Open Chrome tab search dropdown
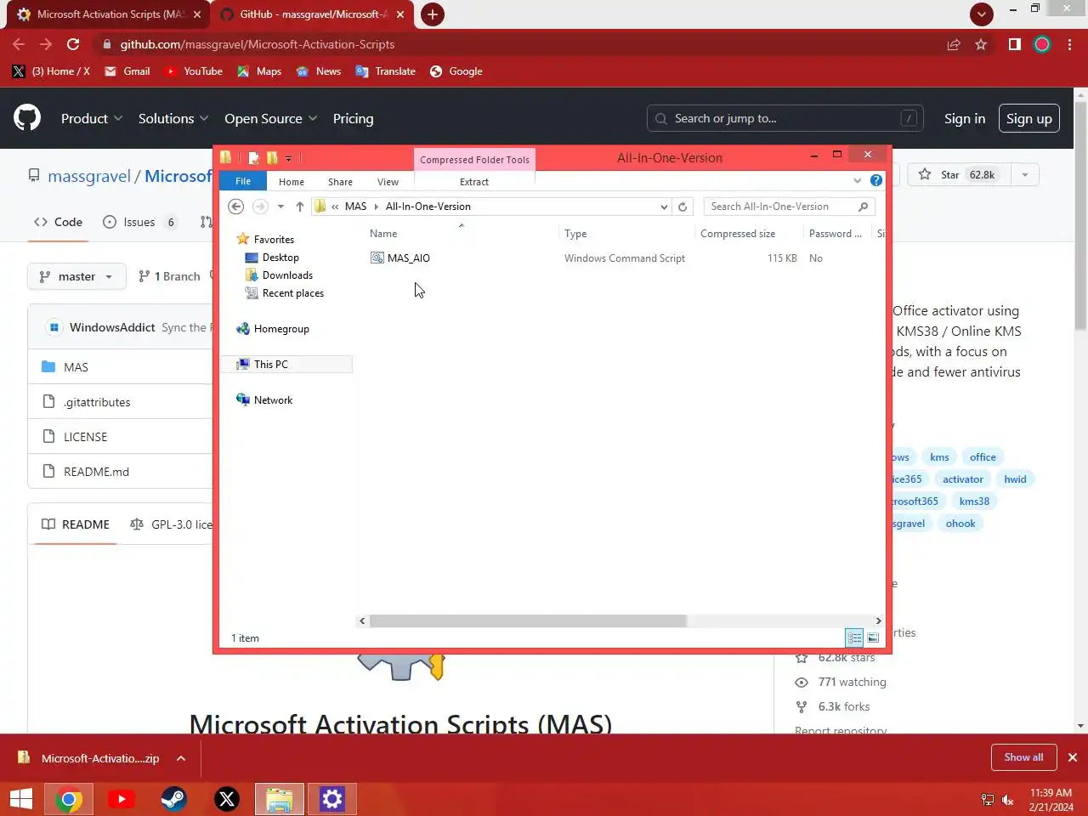This screenshot has width=1088, height=816. tap(981, 14)
